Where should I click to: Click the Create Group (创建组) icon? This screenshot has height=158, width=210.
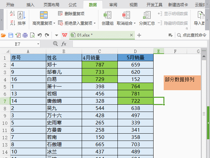tap(107, 15)
